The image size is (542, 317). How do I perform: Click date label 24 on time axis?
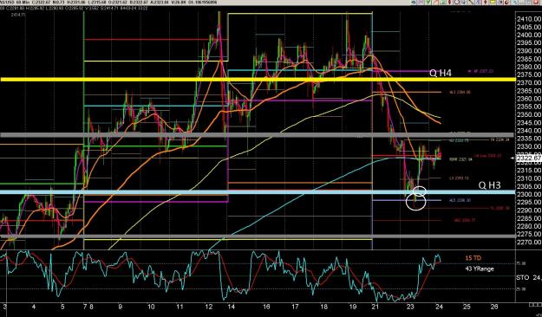(x=439, y=307)
